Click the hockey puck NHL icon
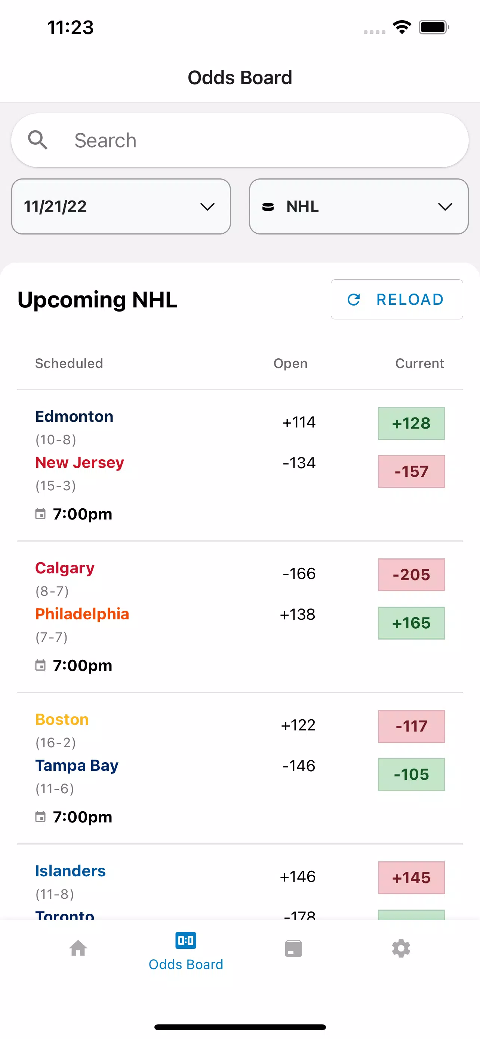 coord(268,206)
